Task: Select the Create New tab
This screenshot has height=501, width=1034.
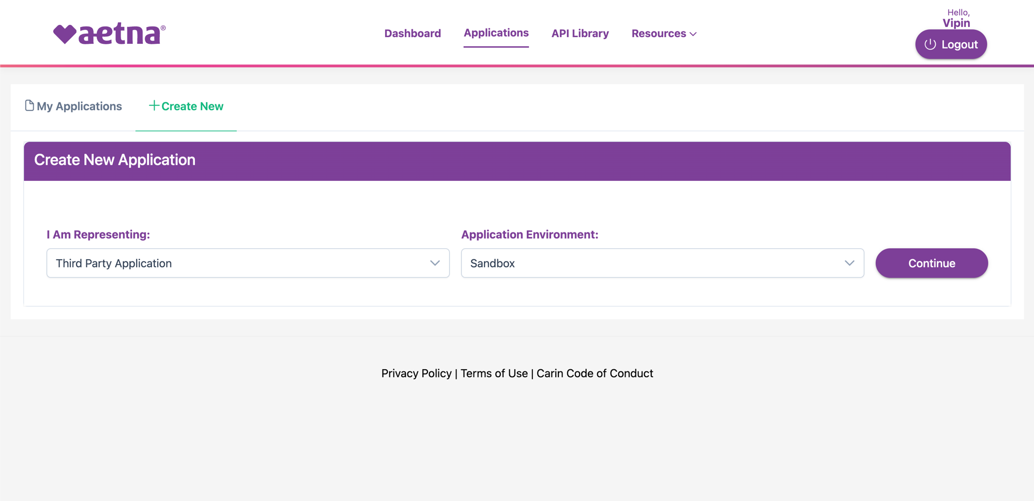Action: point(186,106)
